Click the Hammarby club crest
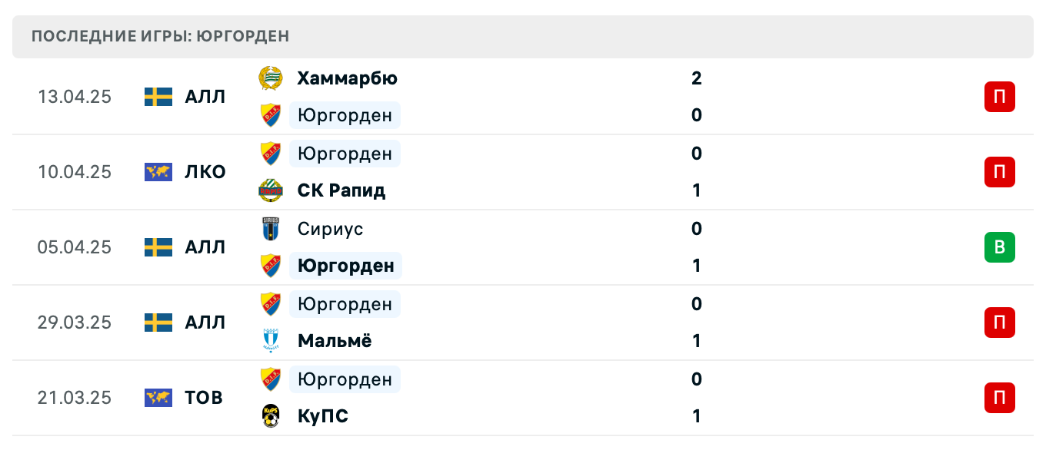The width and height of the screenshot is (1046, 450). click(x=271, y=78)
